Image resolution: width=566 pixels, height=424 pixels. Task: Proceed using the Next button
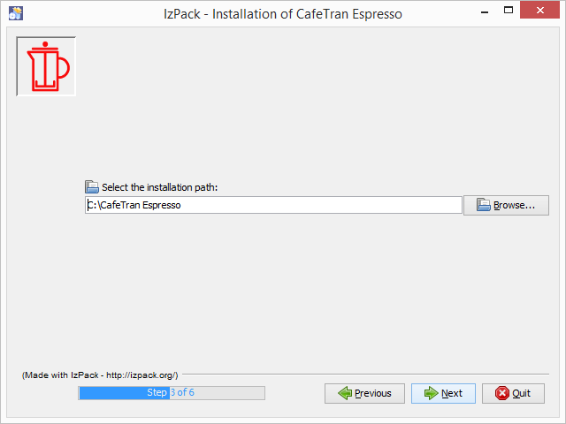click(443, 393)
